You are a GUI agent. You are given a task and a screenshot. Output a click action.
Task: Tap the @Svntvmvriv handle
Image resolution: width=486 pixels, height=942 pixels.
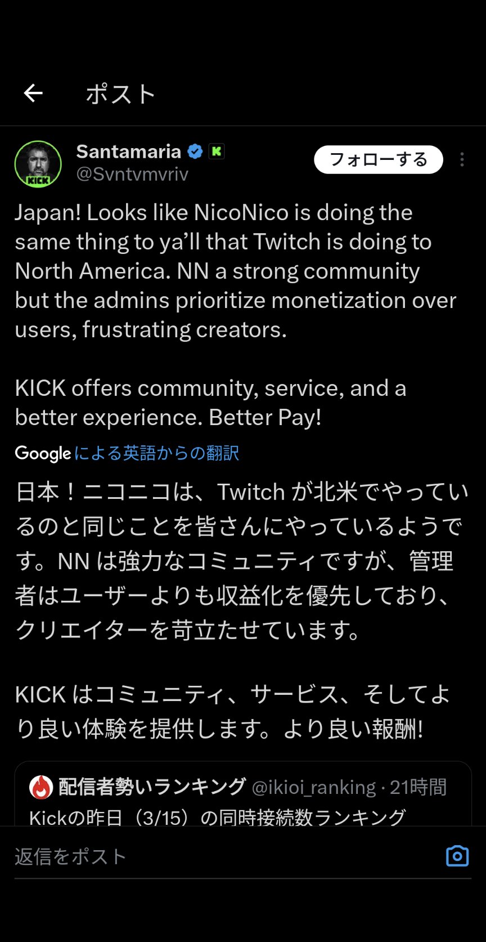[x=132, y=175]
